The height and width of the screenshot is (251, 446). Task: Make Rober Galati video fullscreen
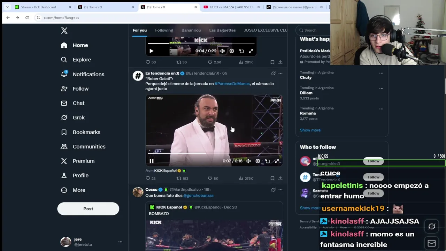[277, 161]
